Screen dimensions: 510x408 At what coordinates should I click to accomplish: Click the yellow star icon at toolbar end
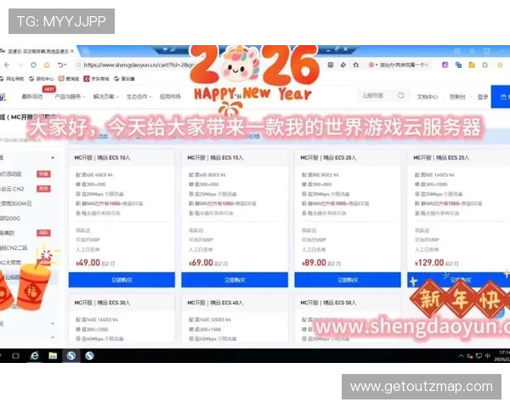(x=501, y=65)
